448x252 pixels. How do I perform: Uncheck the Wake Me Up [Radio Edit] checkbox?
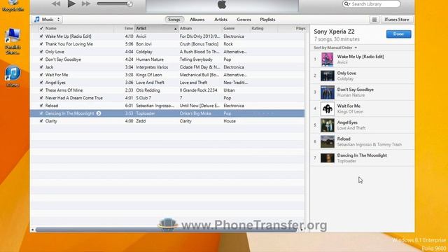click(41, 36)
